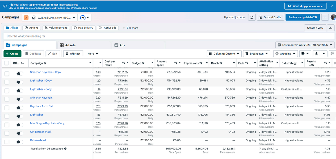Tick checkbox for Batman Mask row

pos(7,142)
